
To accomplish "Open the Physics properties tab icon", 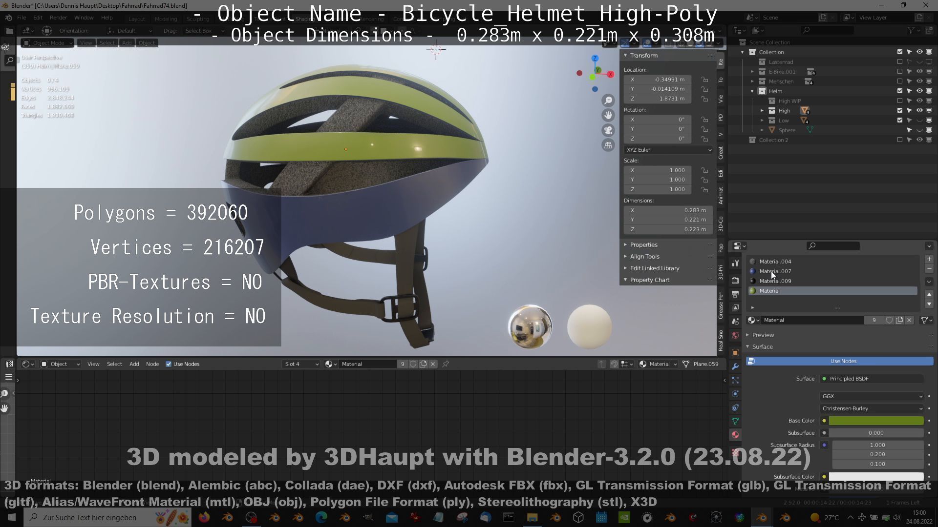I will 735,394.
